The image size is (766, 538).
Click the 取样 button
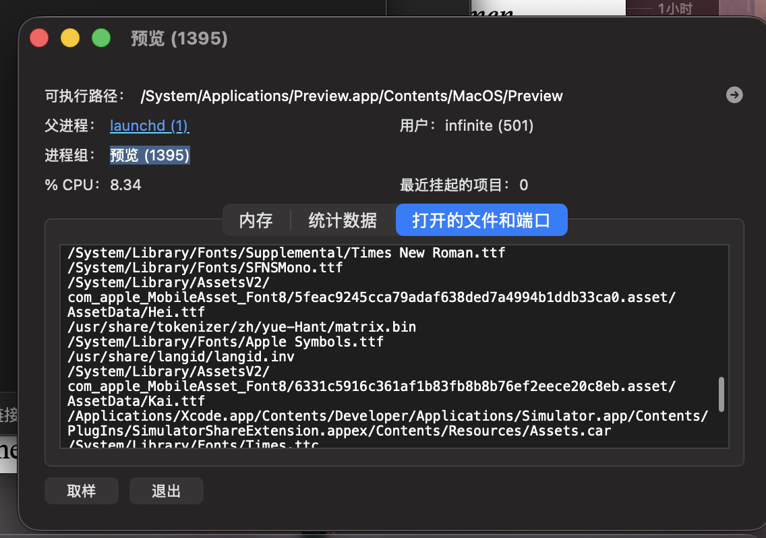click(x=82, y=491)
